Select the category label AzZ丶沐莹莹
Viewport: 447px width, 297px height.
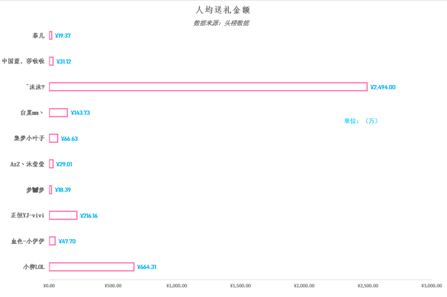[x=27, y=165]
